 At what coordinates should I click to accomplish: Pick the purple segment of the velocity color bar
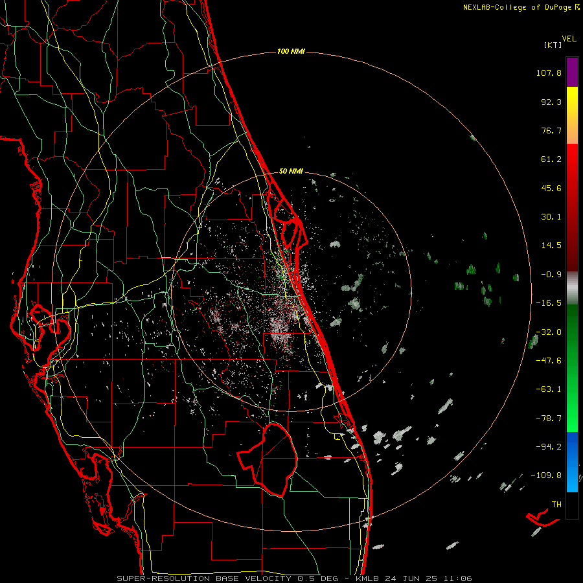click(572, 72)
